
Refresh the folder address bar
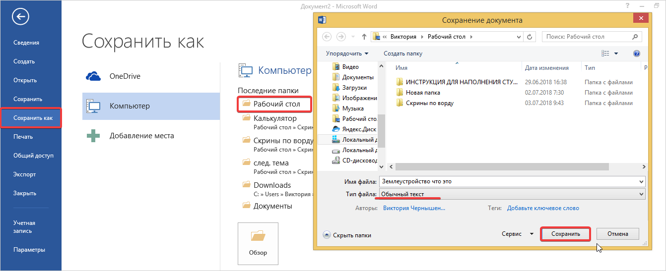[530, 37]
